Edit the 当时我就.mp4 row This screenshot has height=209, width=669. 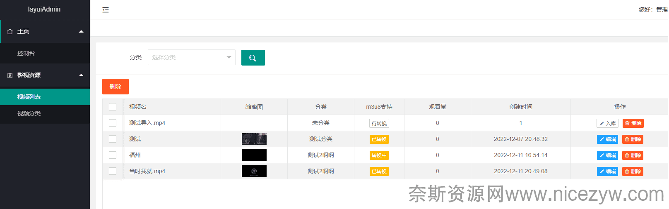607,171
